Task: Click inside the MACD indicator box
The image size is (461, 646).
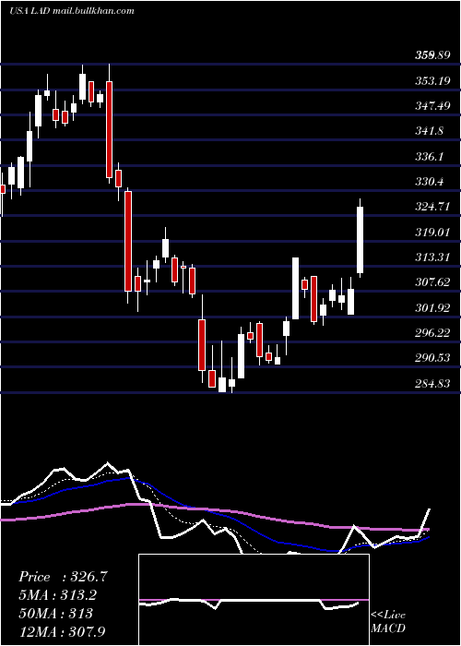Action: (x=254, y=600)
